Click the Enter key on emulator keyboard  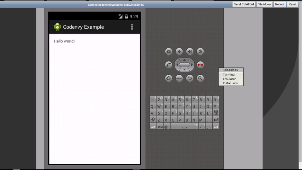coord(216,120)
